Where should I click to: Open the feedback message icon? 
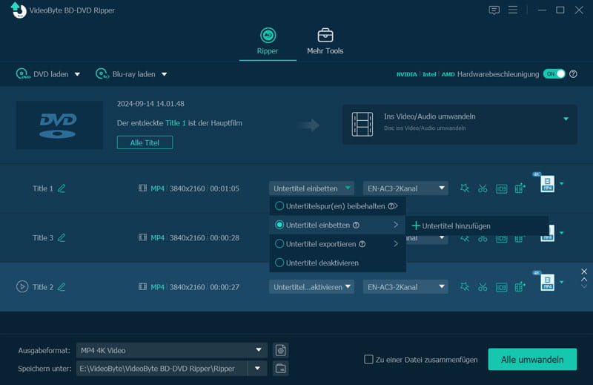pyautogui.click(x=494, y=10)
